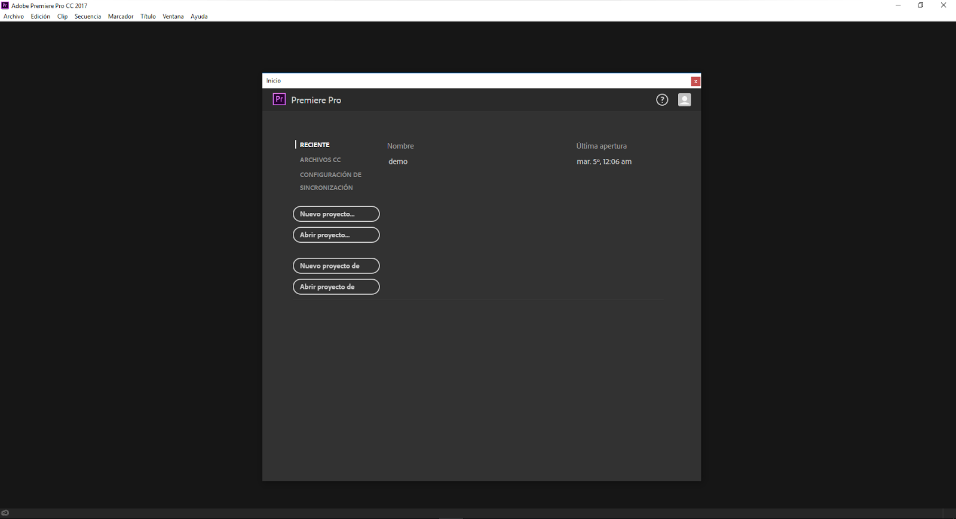
Task: Open the user account profile icon
Action: click(x=685, y=100)
